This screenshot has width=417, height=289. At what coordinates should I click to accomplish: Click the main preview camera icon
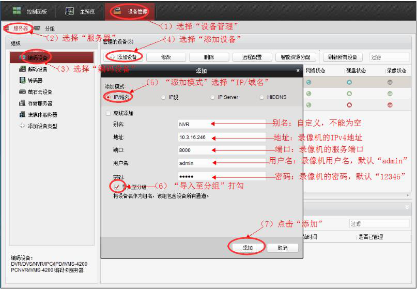coord(70,11)
